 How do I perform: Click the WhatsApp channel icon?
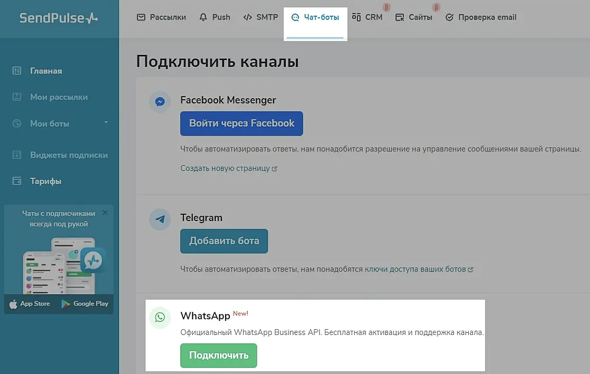160,318
